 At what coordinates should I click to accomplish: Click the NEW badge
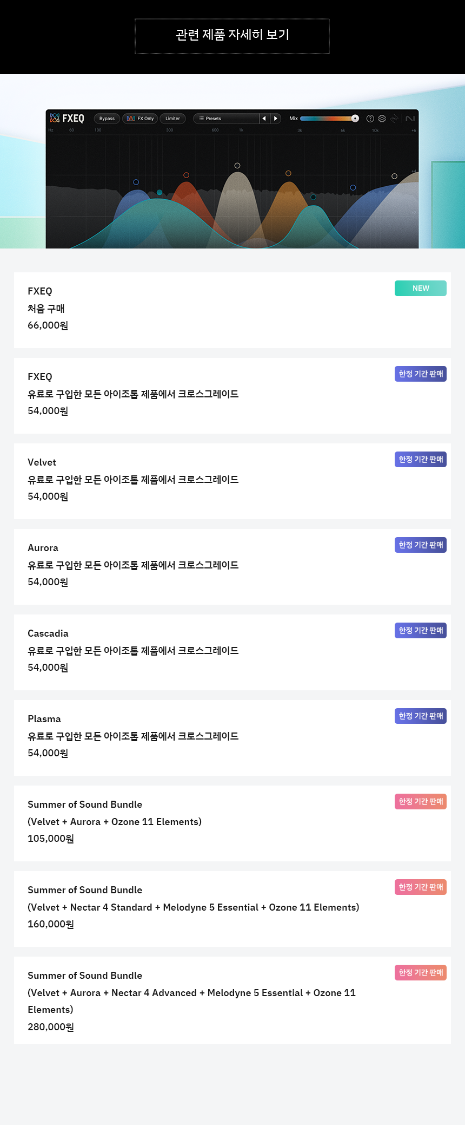421,289
